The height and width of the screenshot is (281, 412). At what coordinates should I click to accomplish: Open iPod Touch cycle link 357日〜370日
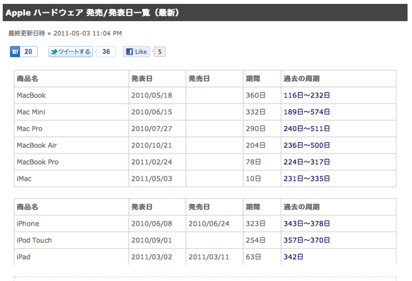click(x=306, y=240)
